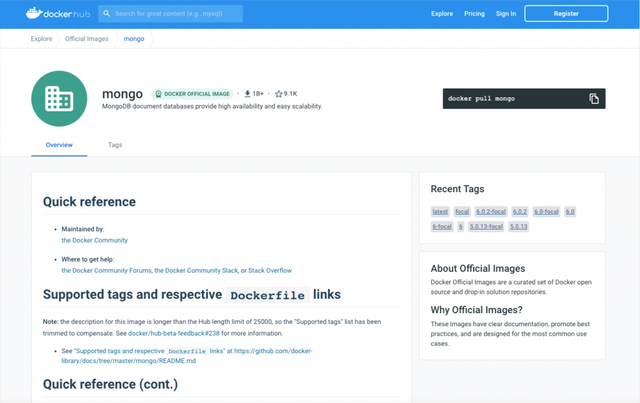640x403 pixels.
Task: Select the 6.0-focal tag
Action: [x=546, y=211]
